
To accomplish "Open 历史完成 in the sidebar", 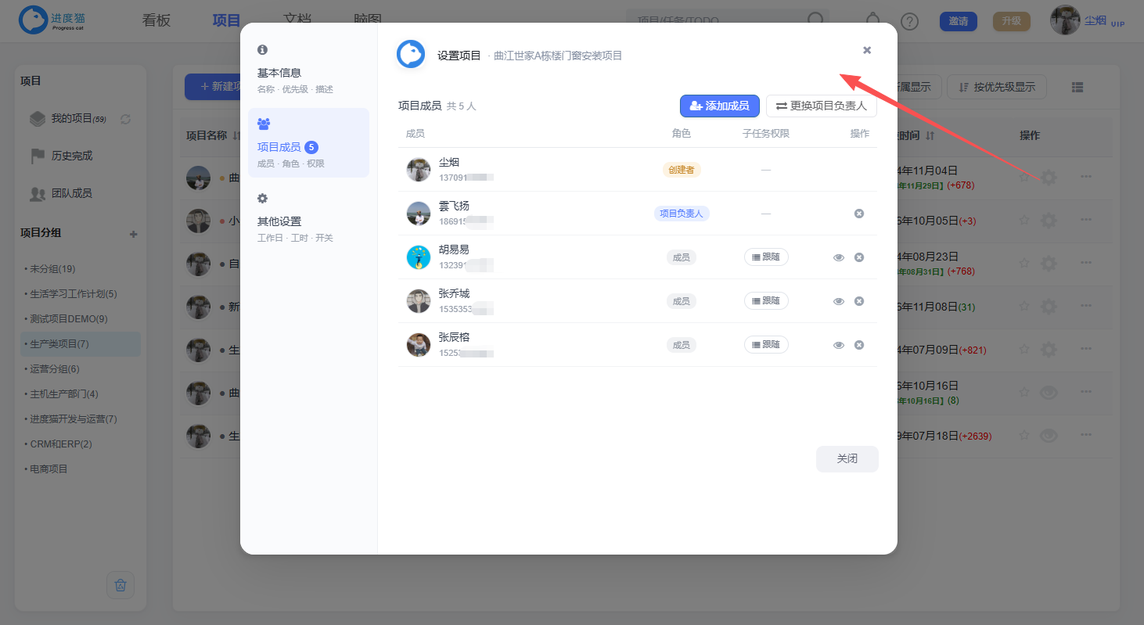I will coord(72,156).
